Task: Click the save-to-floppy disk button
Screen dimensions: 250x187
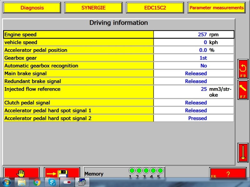Action: tap(62, 173)
